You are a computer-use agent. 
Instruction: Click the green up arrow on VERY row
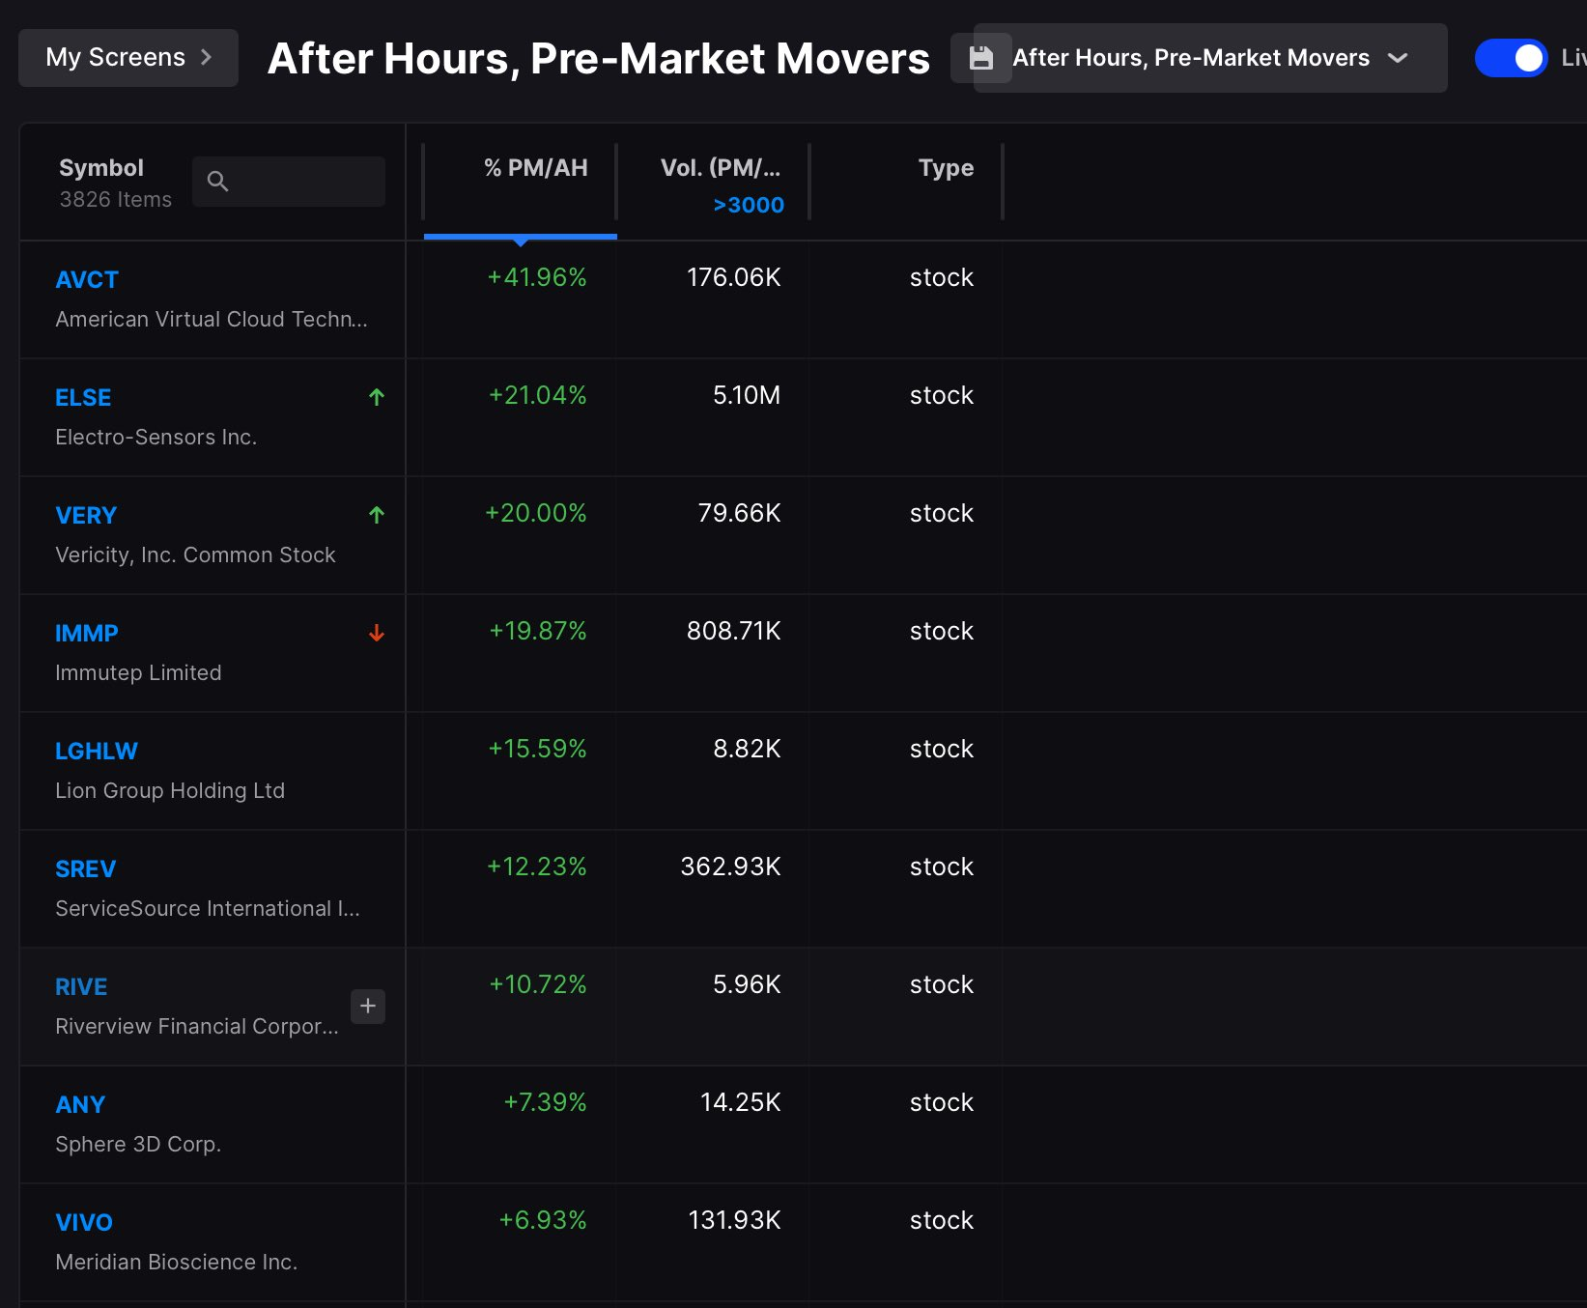click(x=377, y=515)
